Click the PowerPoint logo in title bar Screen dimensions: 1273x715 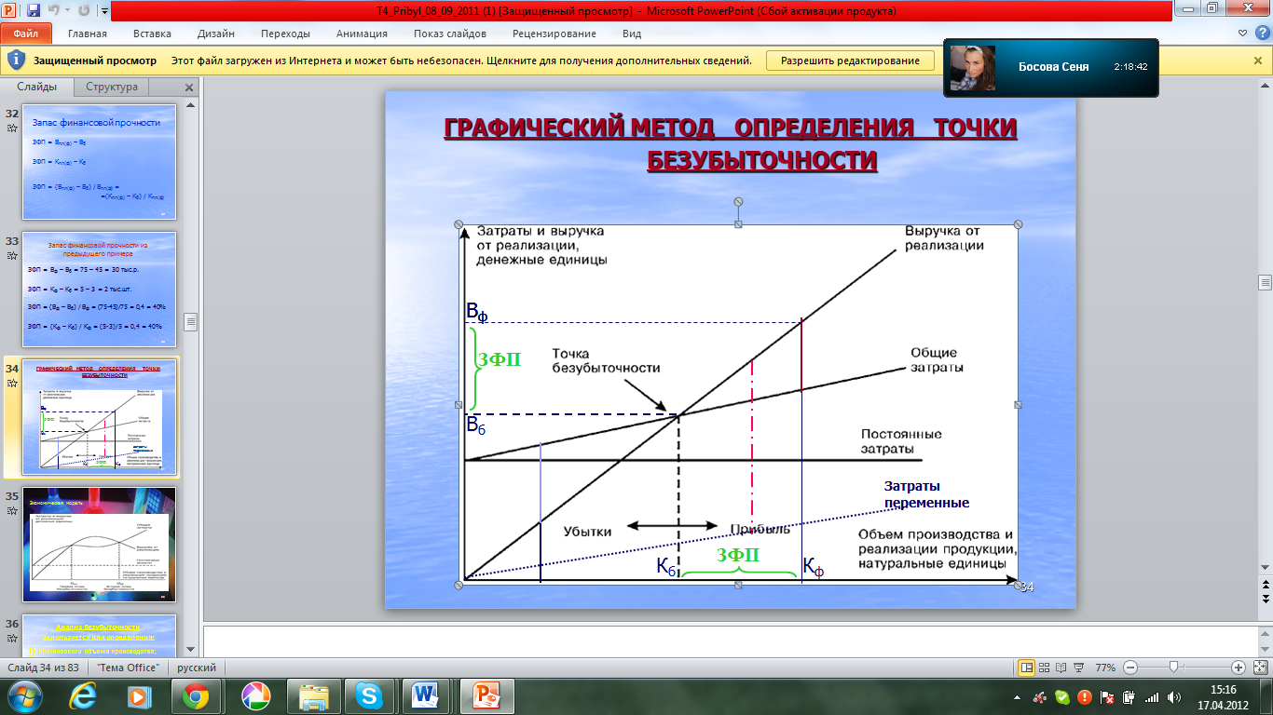coord(10,11)
